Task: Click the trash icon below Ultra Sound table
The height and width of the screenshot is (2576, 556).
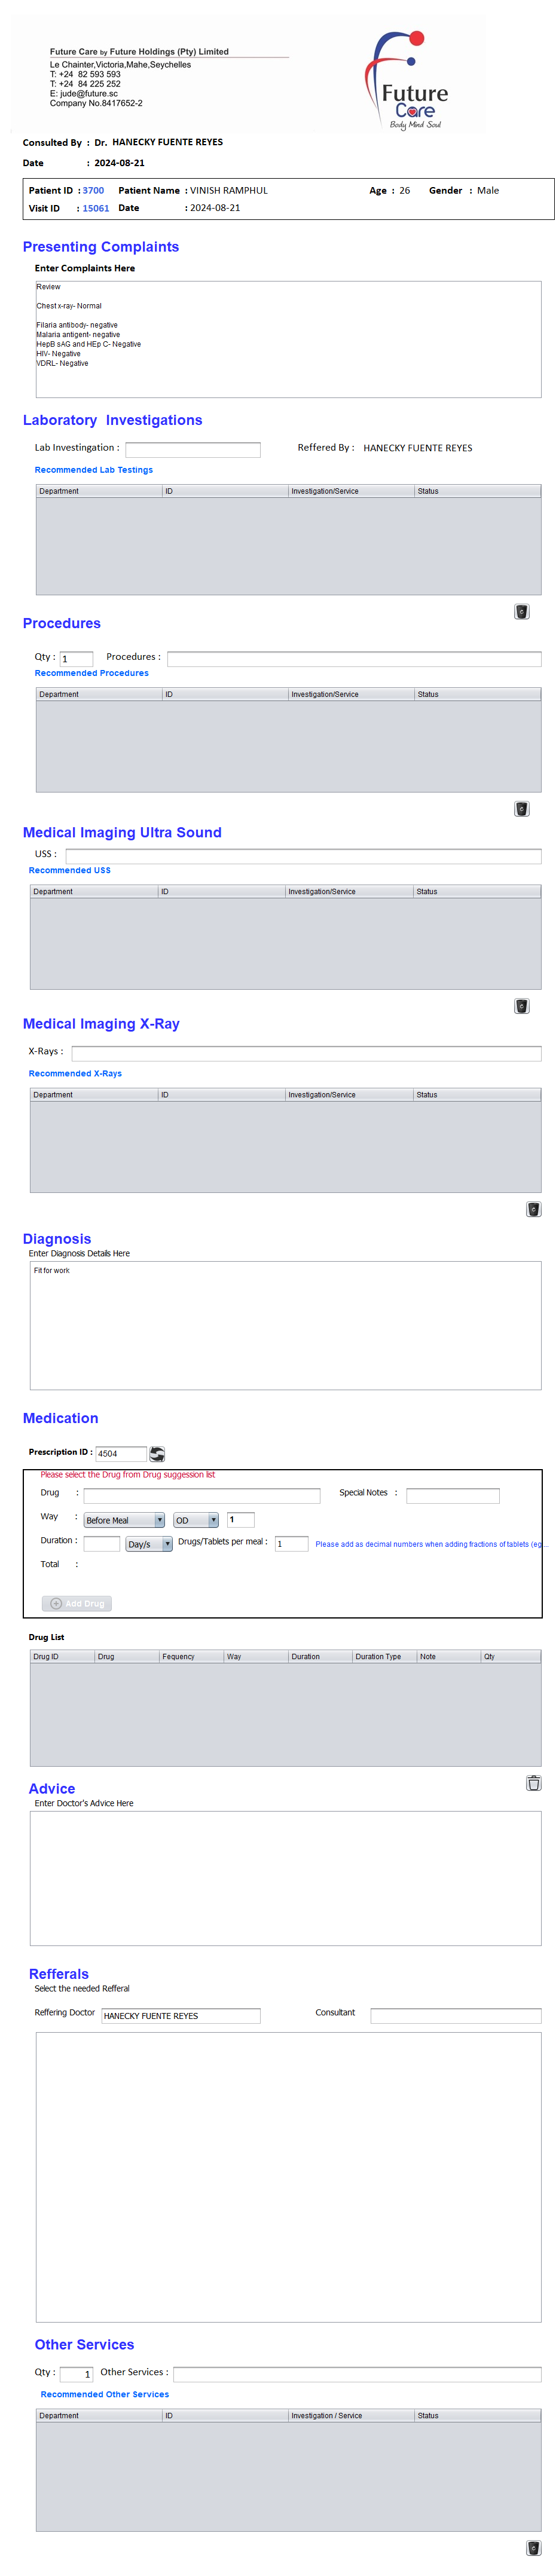Action: pyautogui.click(x=521, y=1006)
